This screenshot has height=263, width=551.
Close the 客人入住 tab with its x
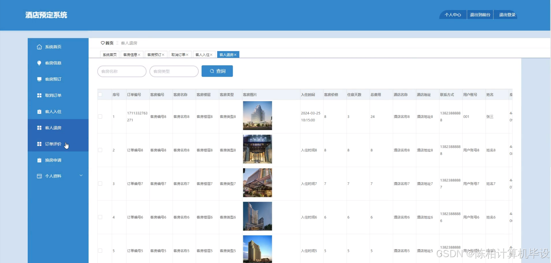(211, 55)
